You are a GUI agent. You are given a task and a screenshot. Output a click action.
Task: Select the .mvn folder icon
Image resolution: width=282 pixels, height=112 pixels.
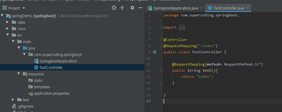coord(14,29)
